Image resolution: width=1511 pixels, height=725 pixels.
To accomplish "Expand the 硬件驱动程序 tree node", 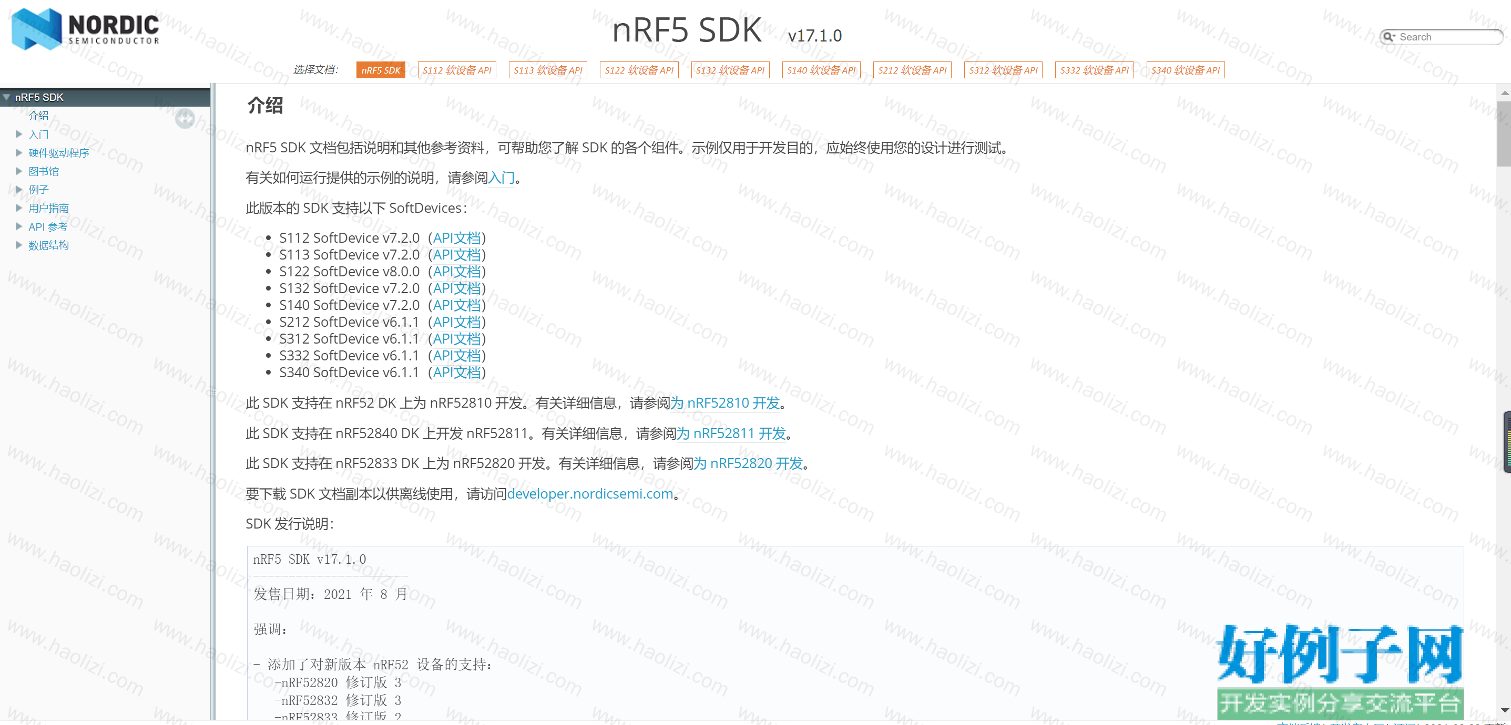I will 19,153.
